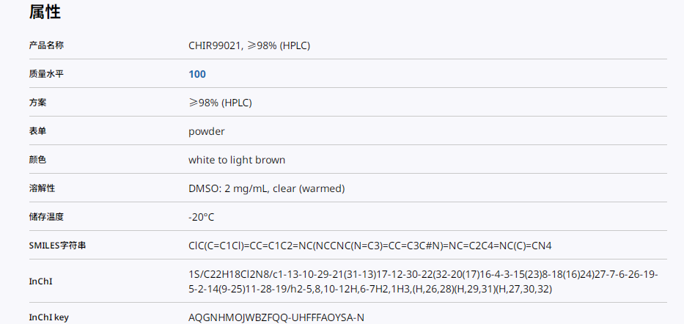Click the SMILES字符串 row label
Image resolution: width=684 pixels, height=324 pixels.
coord(57,246)
